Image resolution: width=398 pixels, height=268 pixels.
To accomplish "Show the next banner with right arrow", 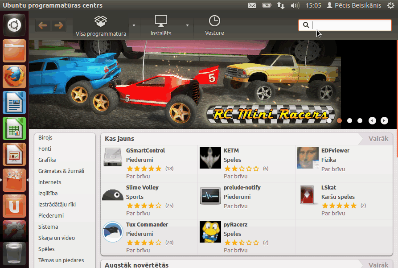I will point(384,121).
